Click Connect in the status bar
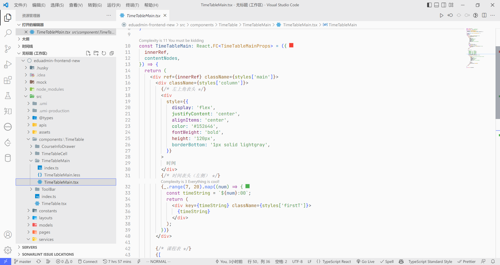Screen dimensions: 500x265 pos(88,261)
